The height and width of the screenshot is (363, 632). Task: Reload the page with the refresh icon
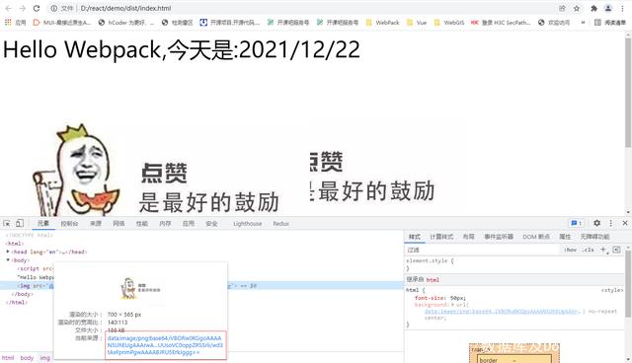tap(37, 8)
